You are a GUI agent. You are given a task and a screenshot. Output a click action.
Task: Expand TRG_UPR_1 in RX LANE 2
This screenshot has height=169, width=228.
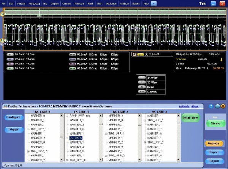[106, 133]
